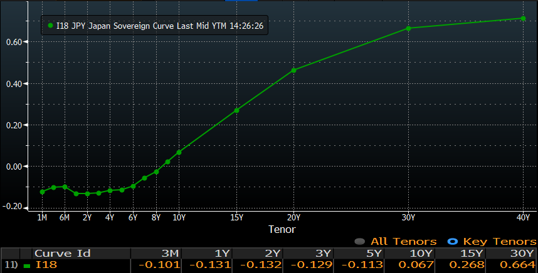Click the 20Y data point on the curve
The width and height of the screenshot is (538, 273).
click(293, 71)
